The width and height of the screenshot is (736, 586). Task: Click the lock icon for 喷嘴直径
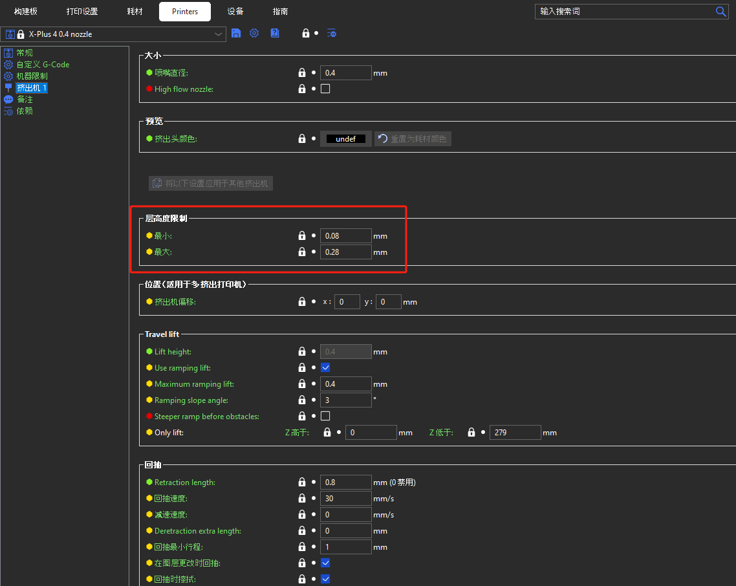pyautogui.click(x=302, y=73)
